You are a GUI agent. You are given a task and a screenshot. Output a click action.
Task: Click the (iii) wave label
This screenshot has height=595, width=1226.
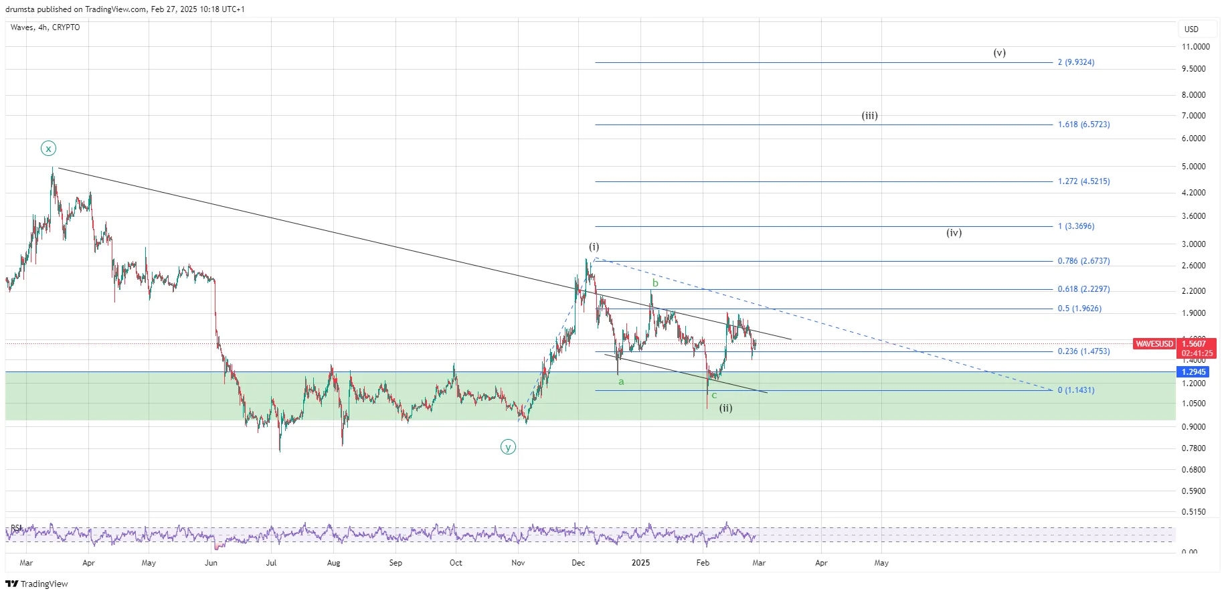869,116
